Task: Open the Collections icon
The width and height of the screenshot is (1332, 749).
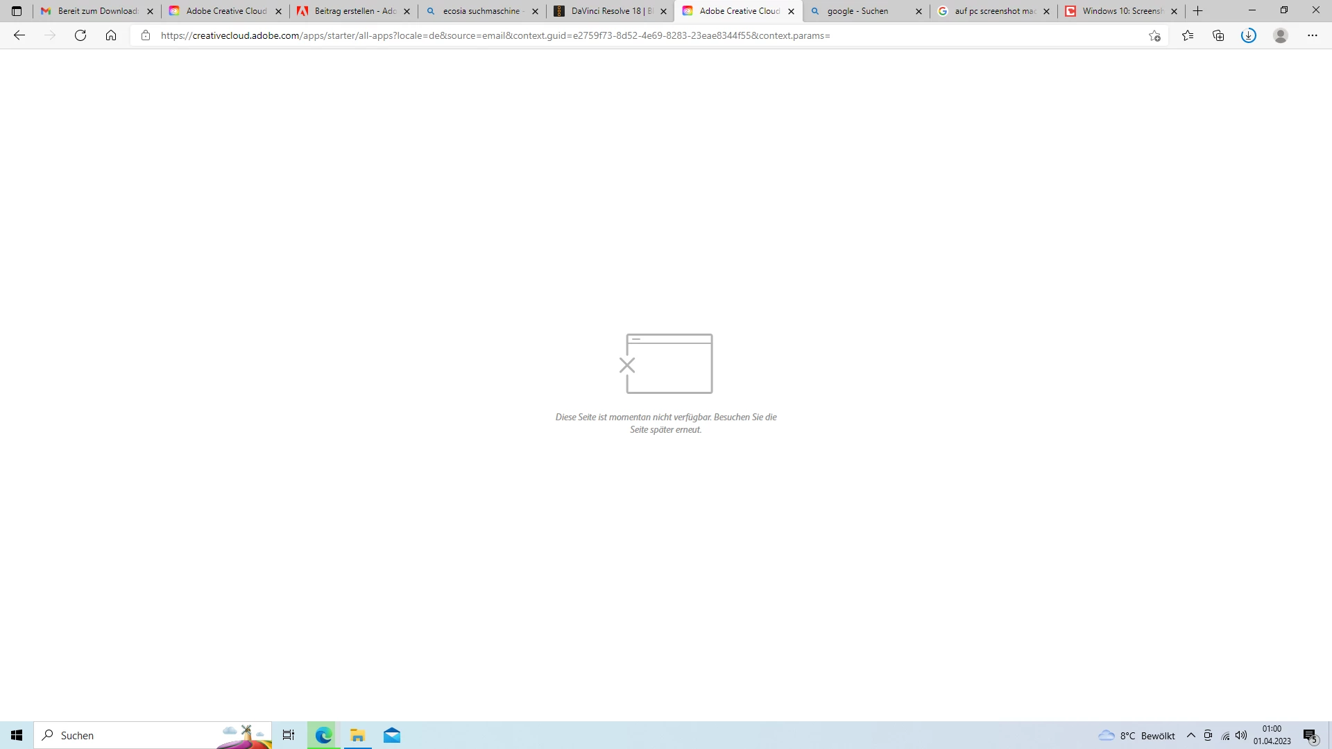Action: click(1218, 35)
